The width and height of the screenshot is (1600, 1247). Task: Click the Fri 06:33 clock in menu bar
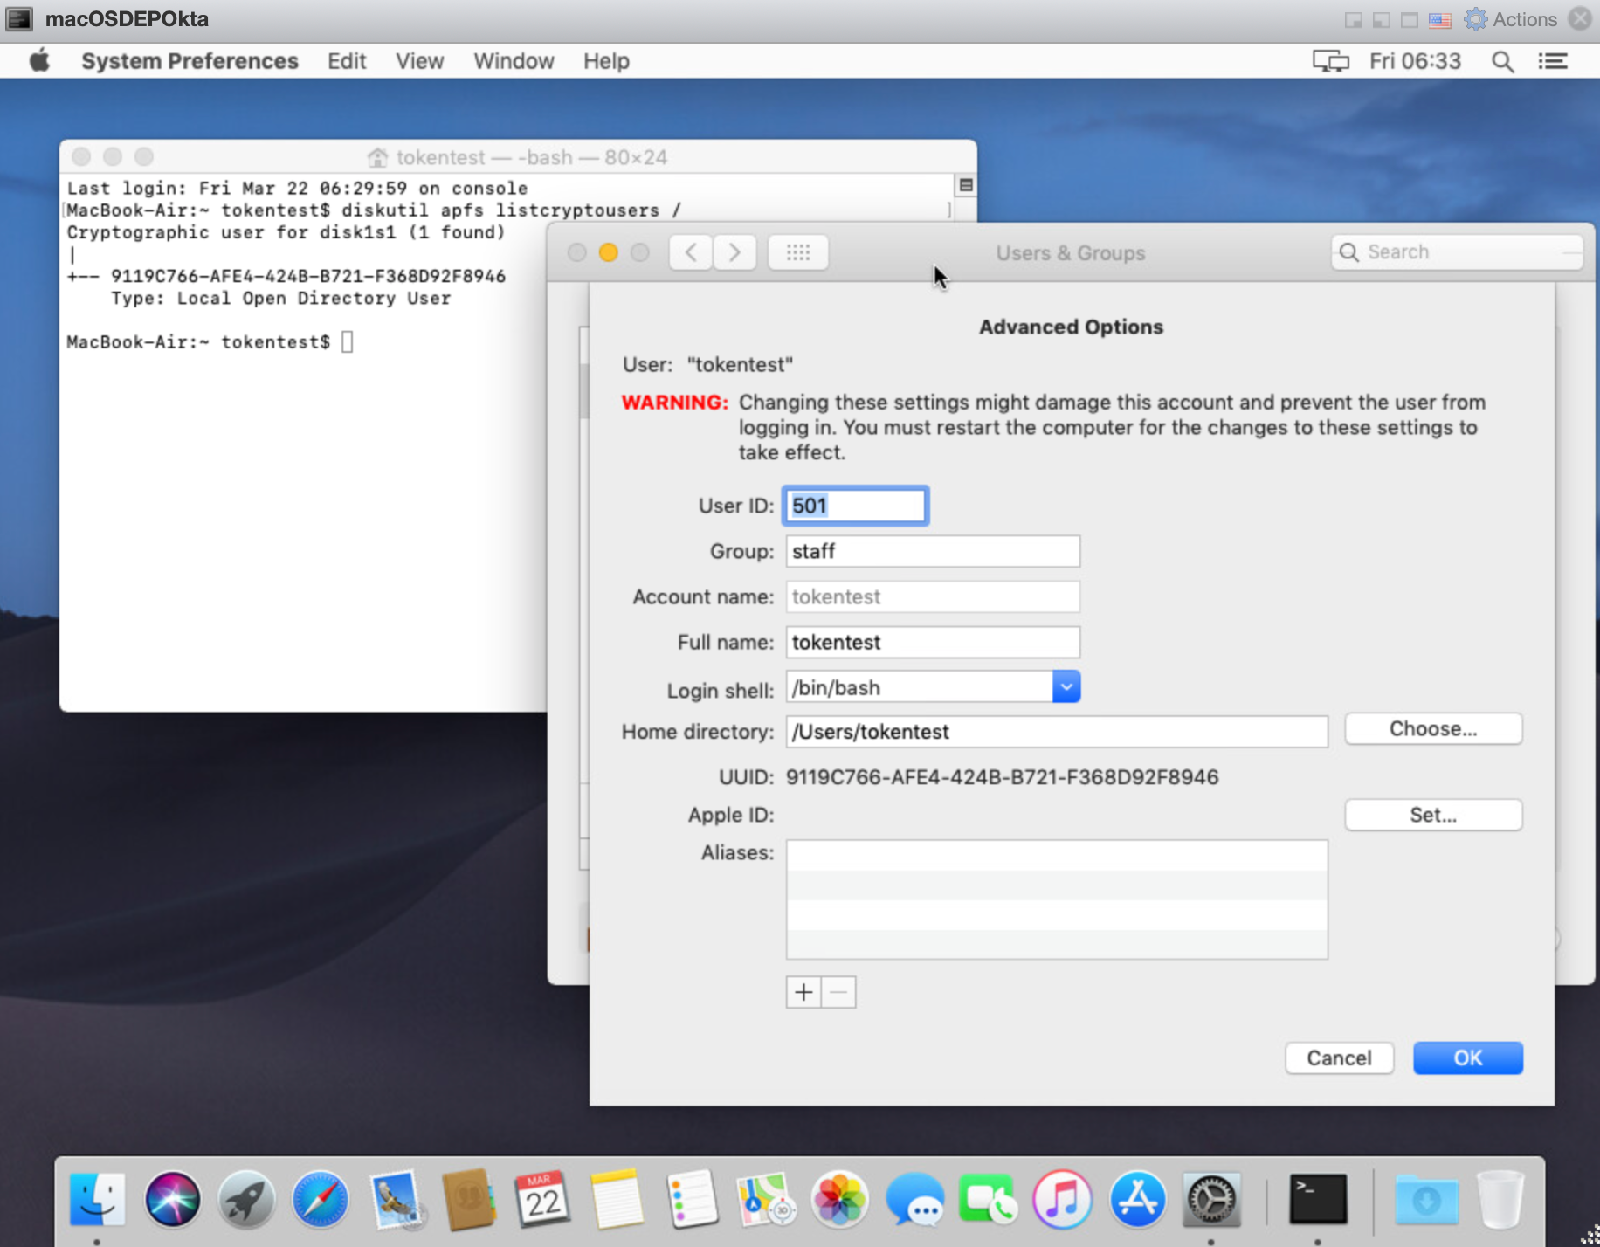pyautogui.click(x=1415, y=61)
